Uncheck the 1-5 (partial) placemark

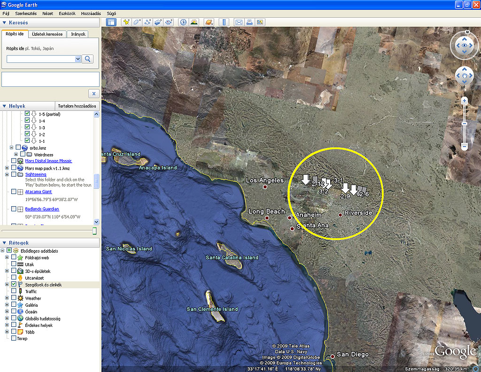pos(27,114)
